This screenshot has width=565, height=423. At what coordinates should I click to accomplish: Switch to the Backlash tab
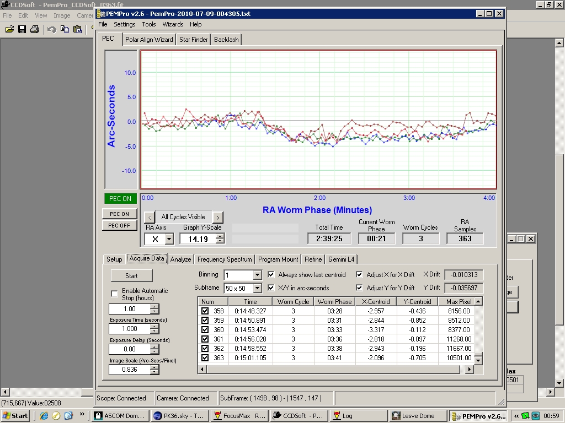pos(226,40)
